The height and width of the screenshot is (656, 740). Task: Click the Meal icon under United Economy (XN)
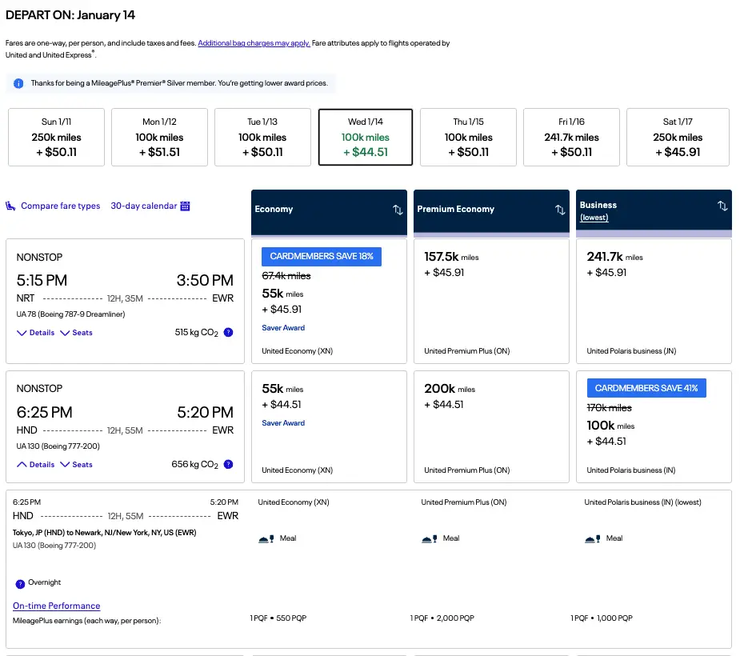[x=266, y=538]
